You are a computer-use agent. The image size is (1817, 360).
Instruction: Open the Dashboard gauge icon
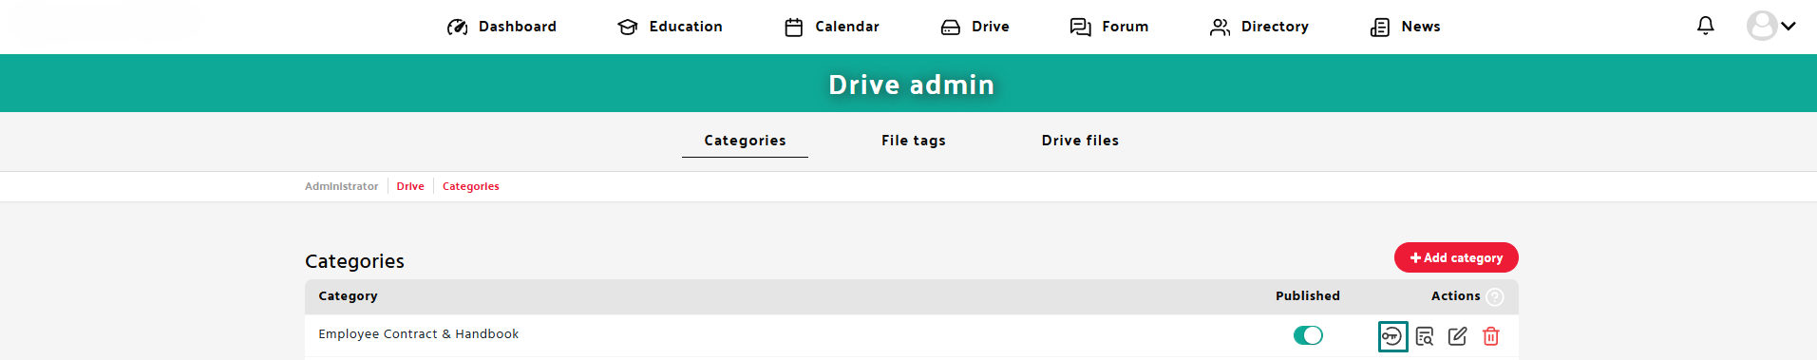pyautogui.click(x=458, y=28)
